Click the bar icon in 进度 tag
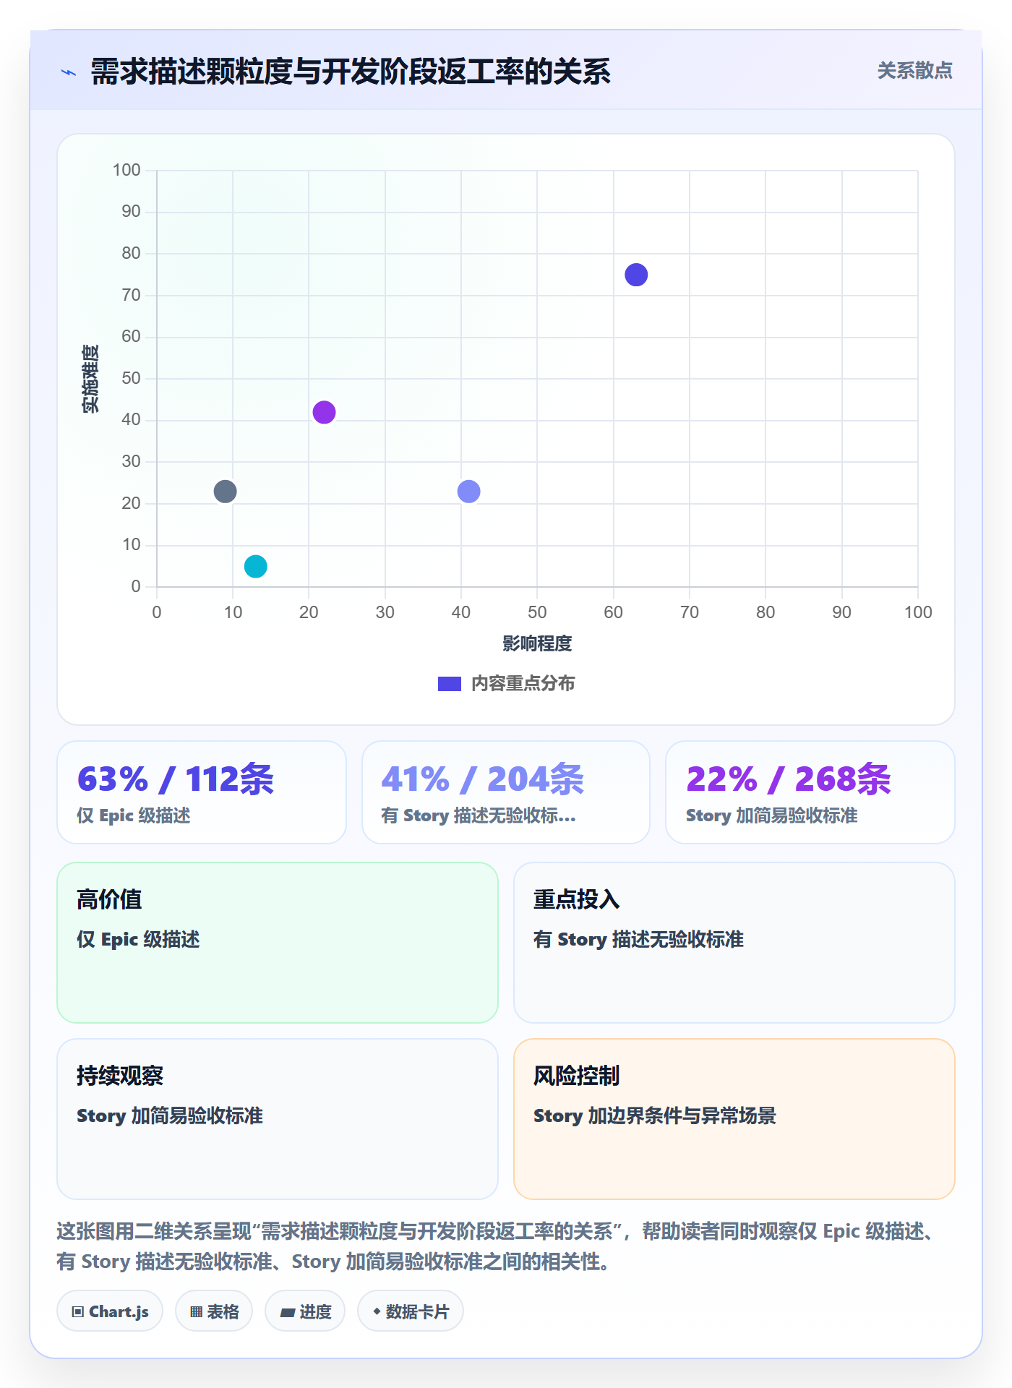Screen dimensions: 1012x1388 (288, 1313)
